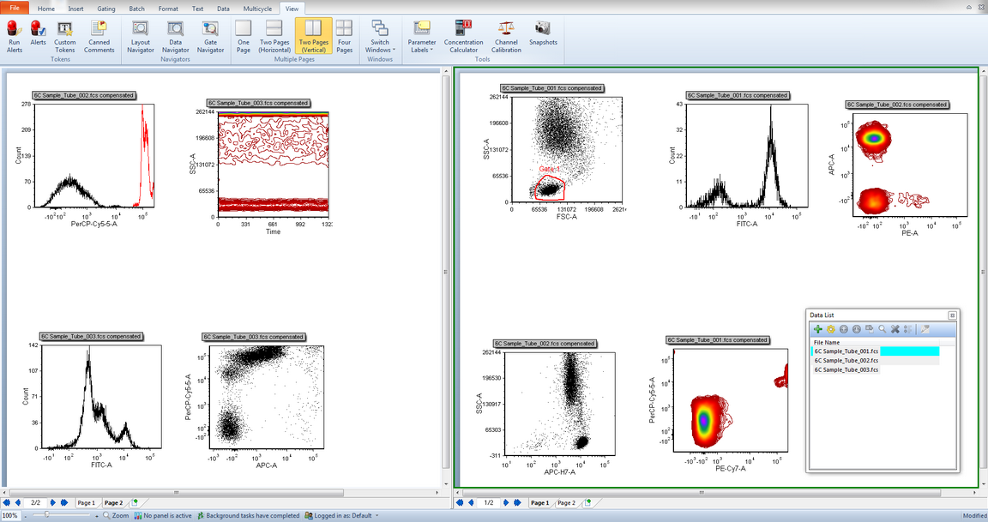Click the Run Alerts icon
Screen dimensions: 988x522
pos(15,36)
